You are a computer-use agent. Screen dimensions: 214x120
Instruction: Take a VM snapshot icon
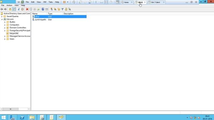click(x=81, y=2)
